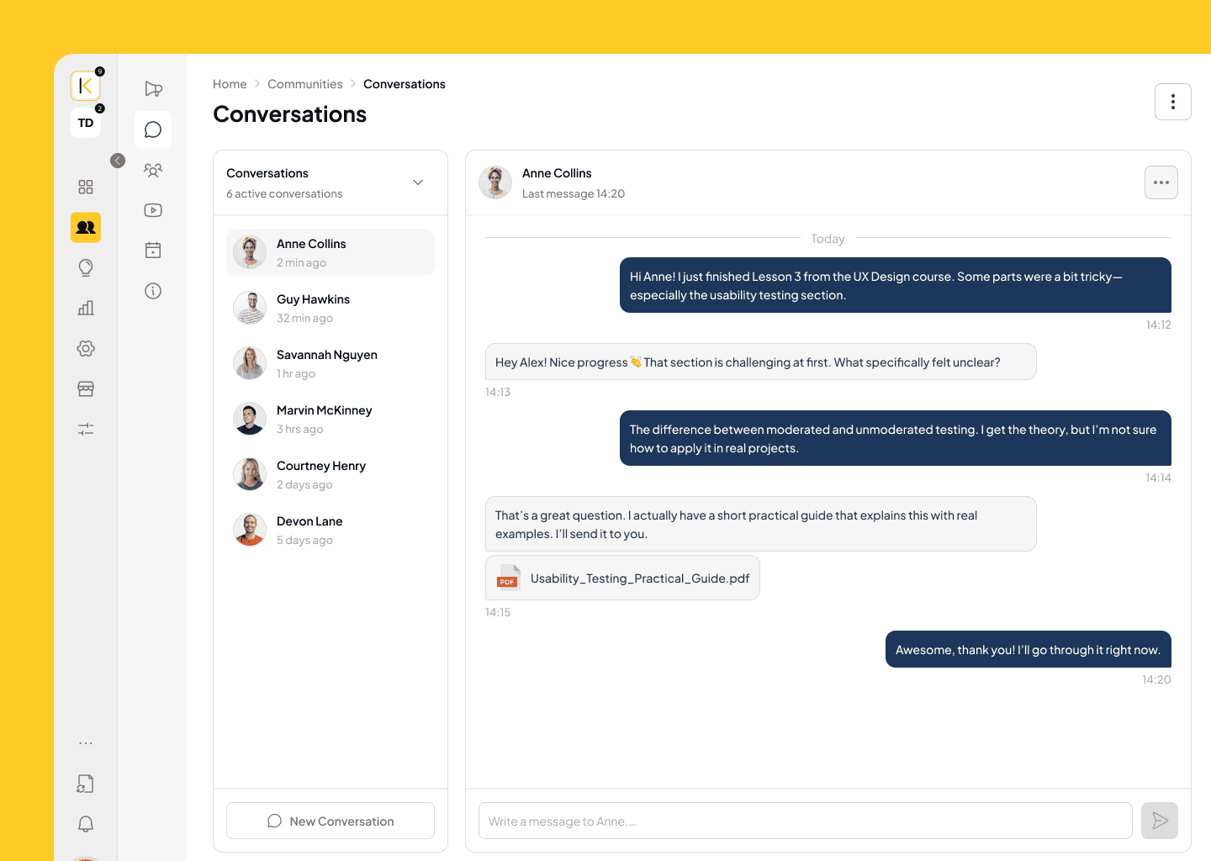The height and width of the screenshot is (861, 1211).
Task: Click the New Conversation button
Action: (x=331, y=821)
